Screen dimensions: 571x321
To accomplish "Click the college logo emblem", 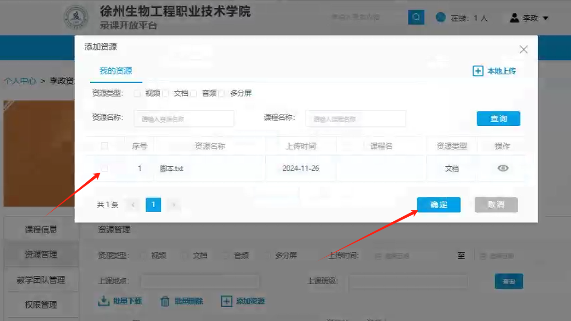I will (x=76, y=18).
